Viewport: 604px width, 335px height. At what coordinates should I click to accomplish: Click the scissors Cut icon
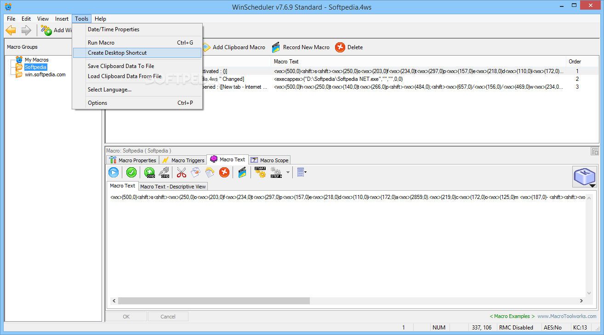(182, 172)
